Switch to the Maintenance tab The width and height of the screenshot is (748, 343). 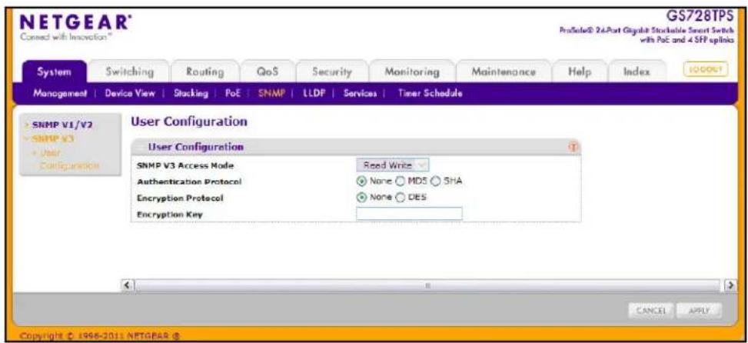504,72
